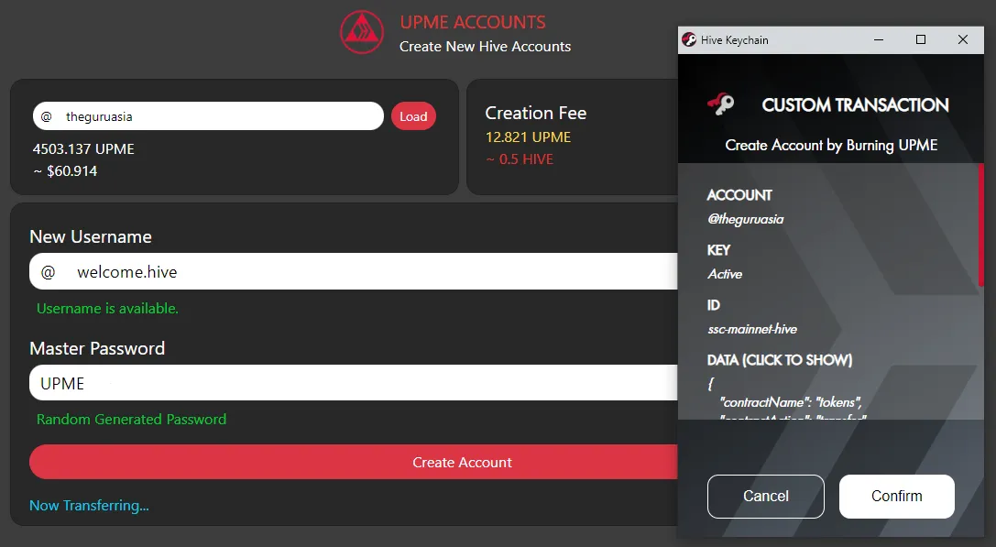996x547 pixels.
Task: Click the 'UPME ACCOUNTS' heading
Action: pos(473,22)
